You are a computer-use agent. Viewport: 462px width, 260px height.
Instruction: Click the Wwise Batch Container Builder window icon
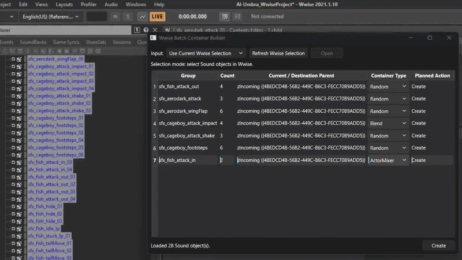[153, 38]
